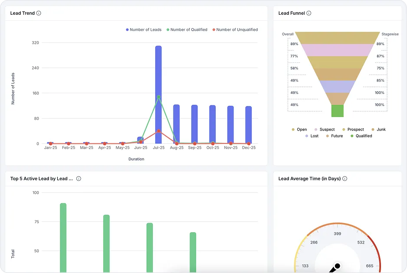Click the 399 gauge label
This screenshot has width=407, height=273.
tap(338, 234)
